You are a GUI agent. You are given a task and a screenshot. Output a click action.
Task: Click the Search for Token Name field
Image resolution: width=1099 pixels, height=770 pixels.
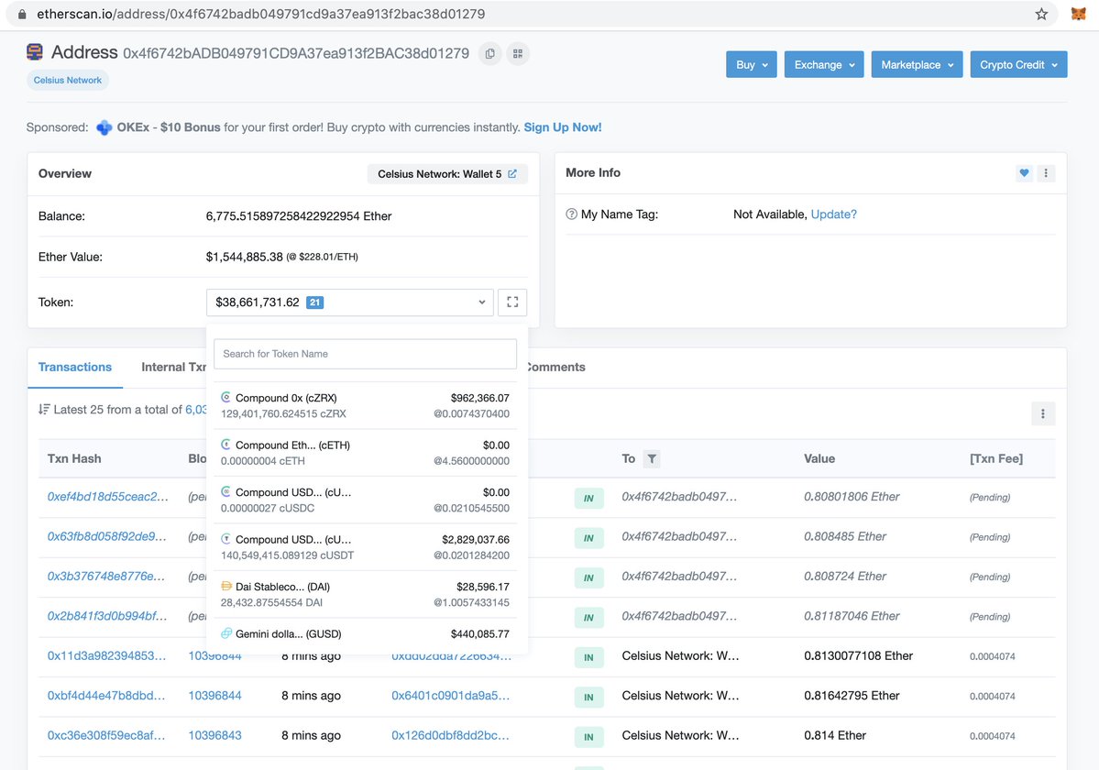click(365, 354)
